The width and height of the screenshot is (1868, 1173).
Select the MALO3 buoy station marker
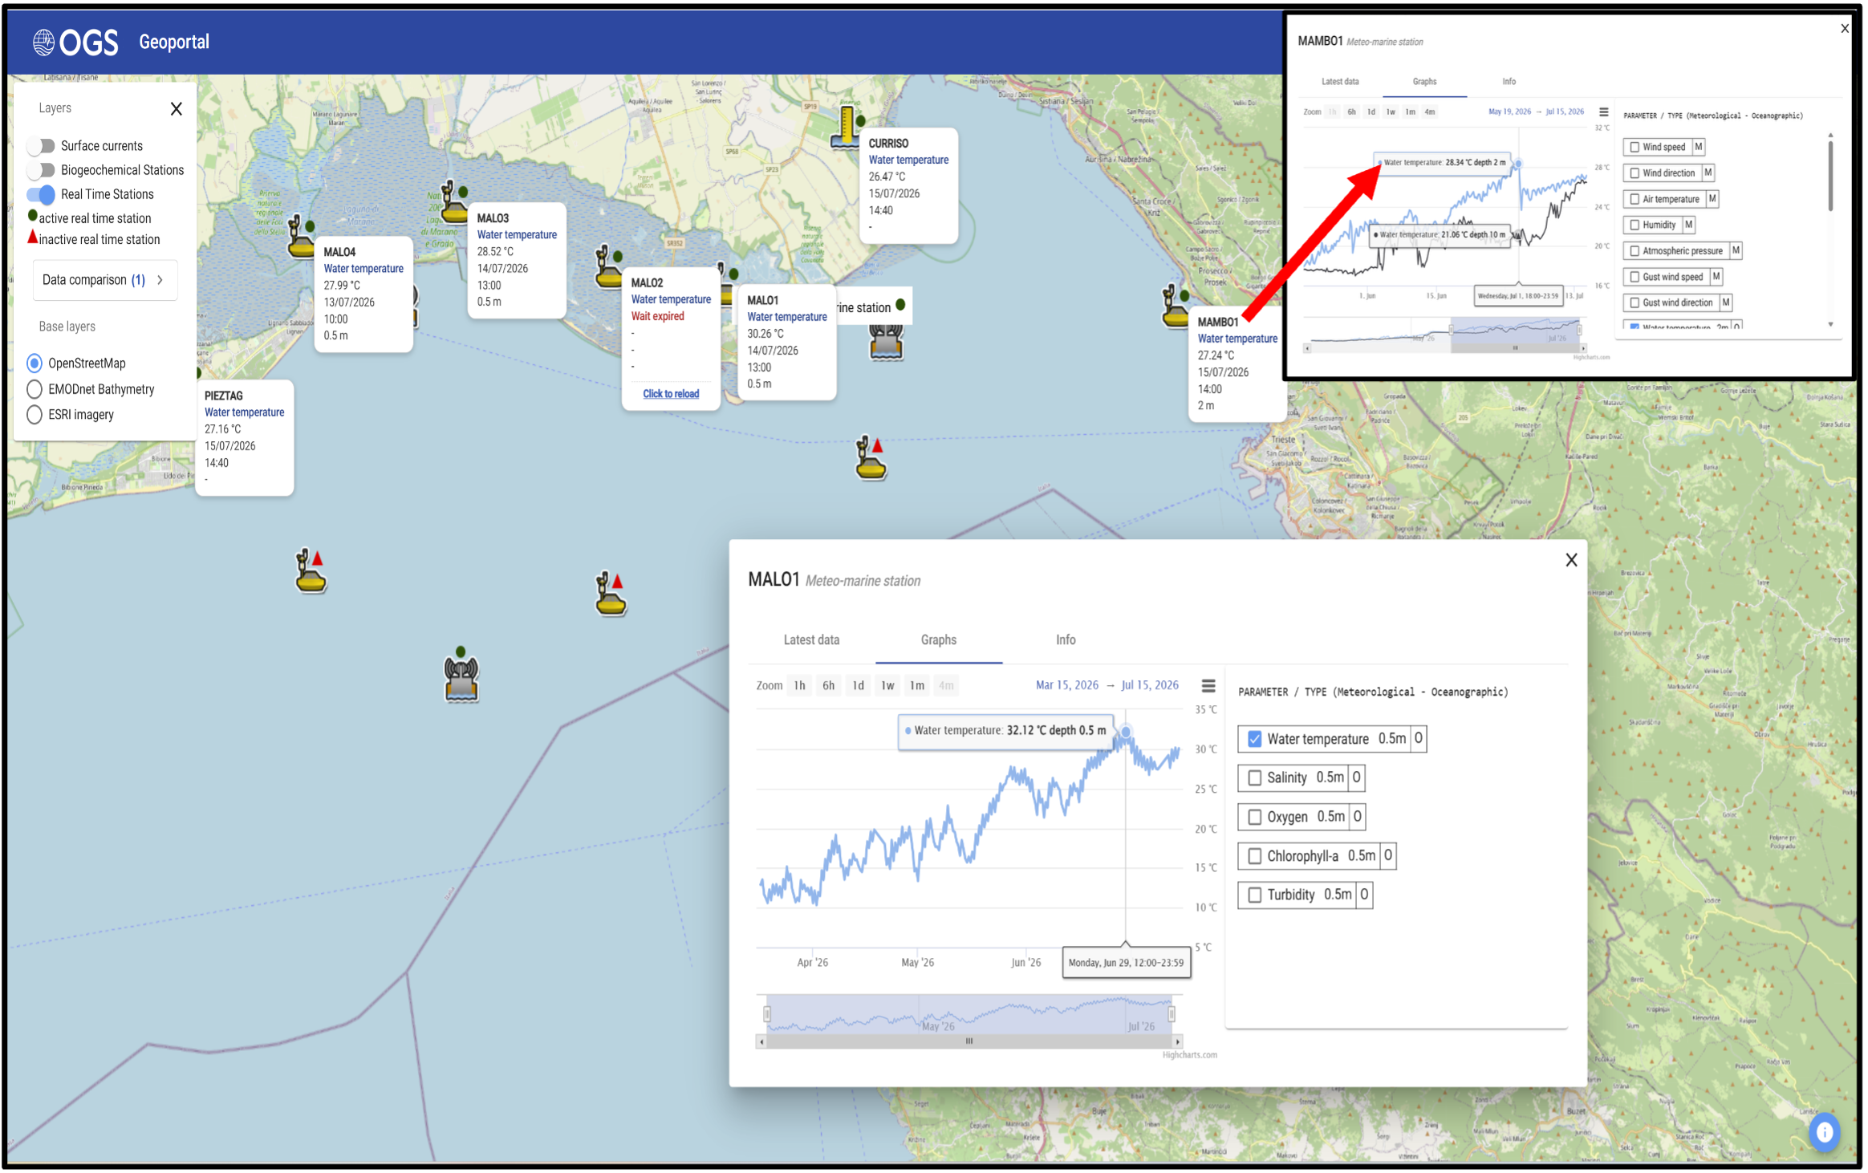click(x=453, y=201)
